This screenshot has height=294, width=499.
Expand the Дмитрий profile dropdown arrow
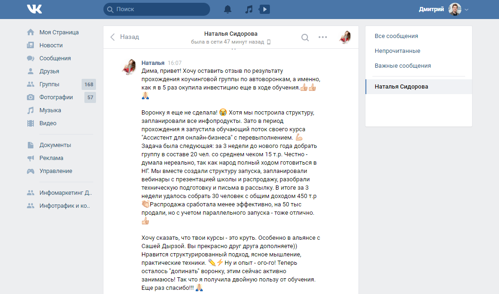(467, 10)
